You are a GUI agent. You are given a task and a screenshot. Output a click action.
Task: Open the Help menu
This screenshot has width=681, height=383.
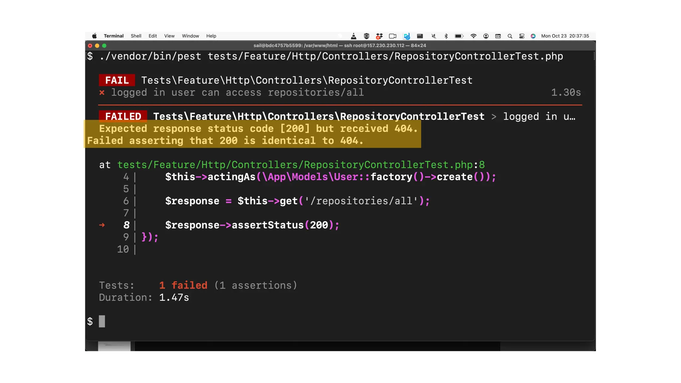[x=211, y=36]
